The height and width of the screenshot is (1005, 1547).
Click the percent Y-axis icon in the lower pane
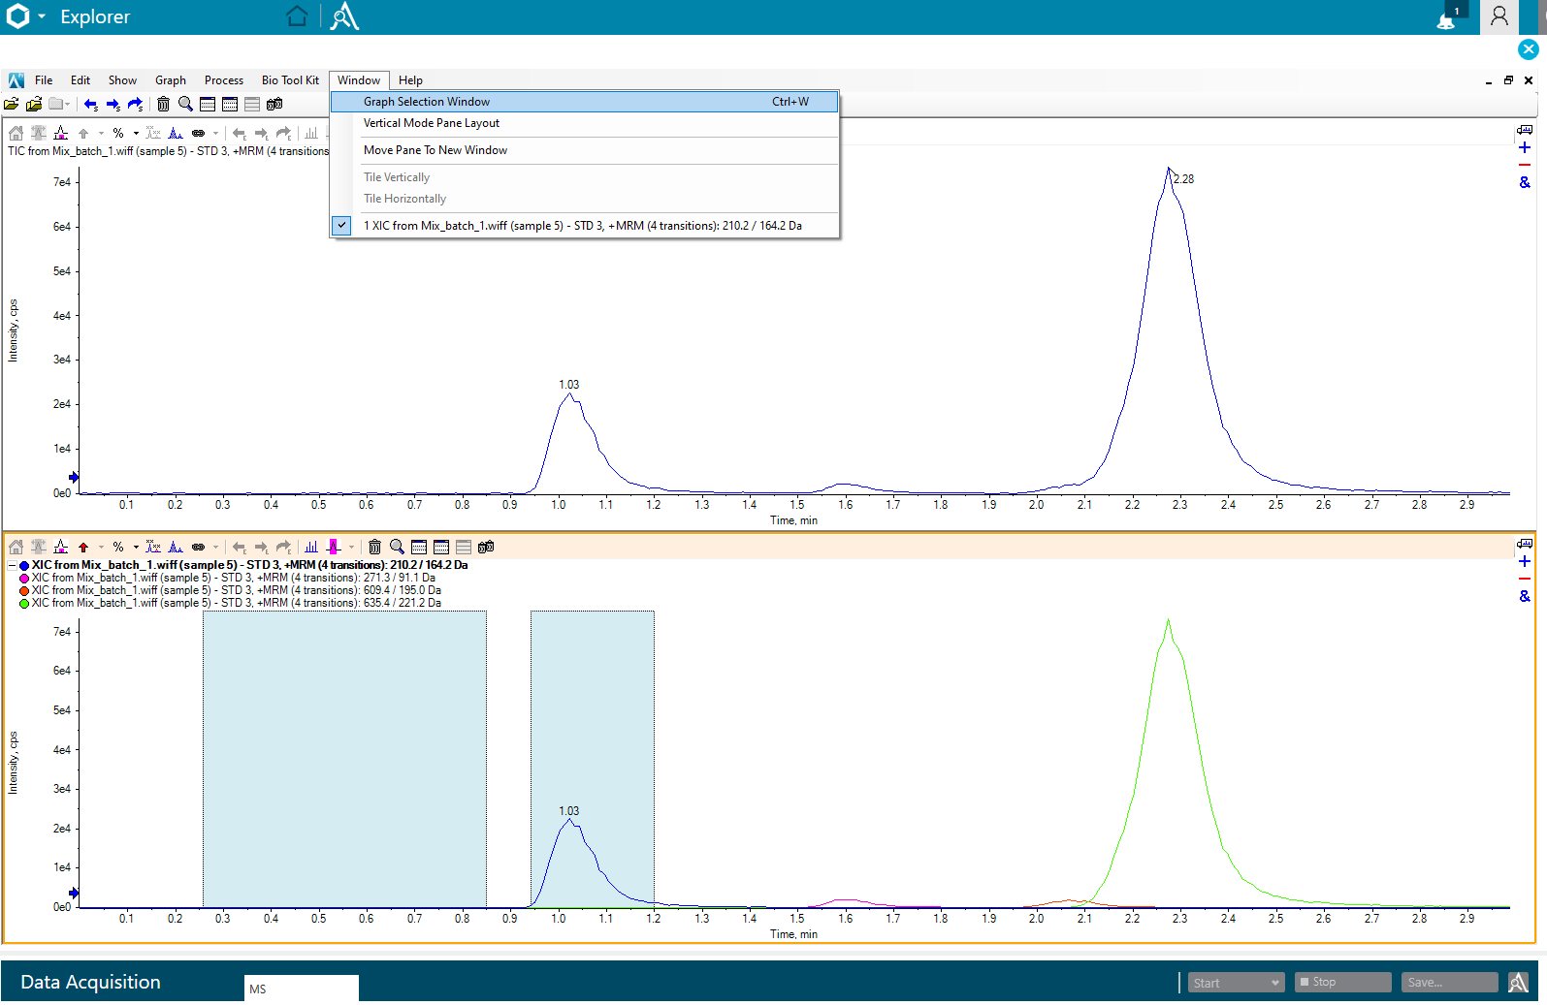(118, 547)
